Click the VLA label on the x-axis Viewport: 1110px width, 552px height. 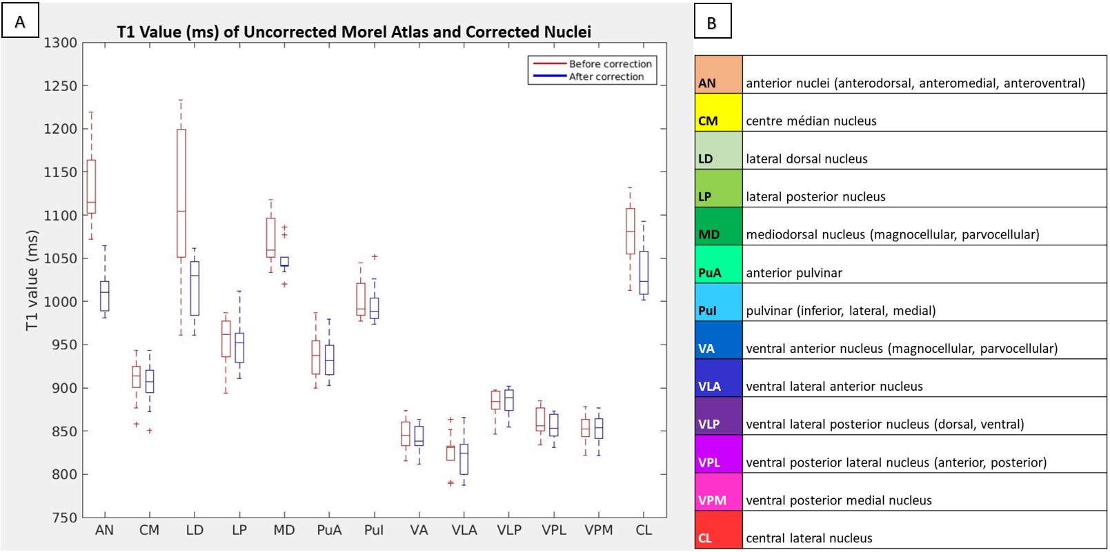click(x=464, y=530)
